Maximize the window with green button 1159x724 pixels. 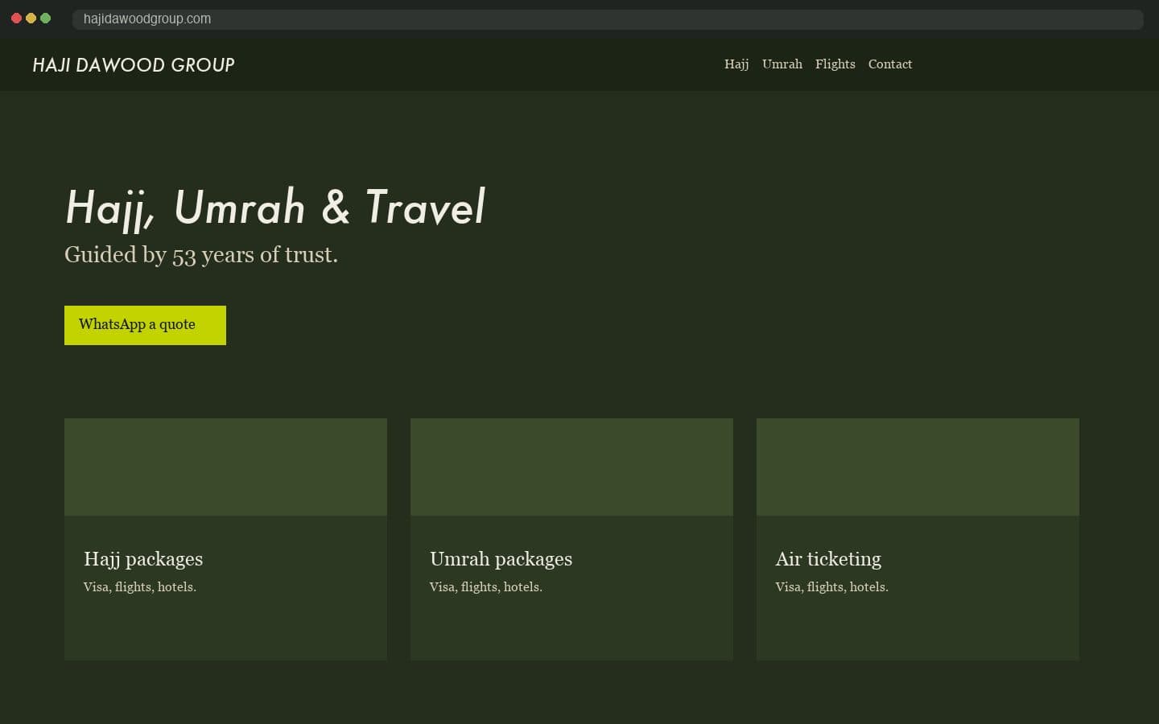pyautogui.click(x=45, y=19)
